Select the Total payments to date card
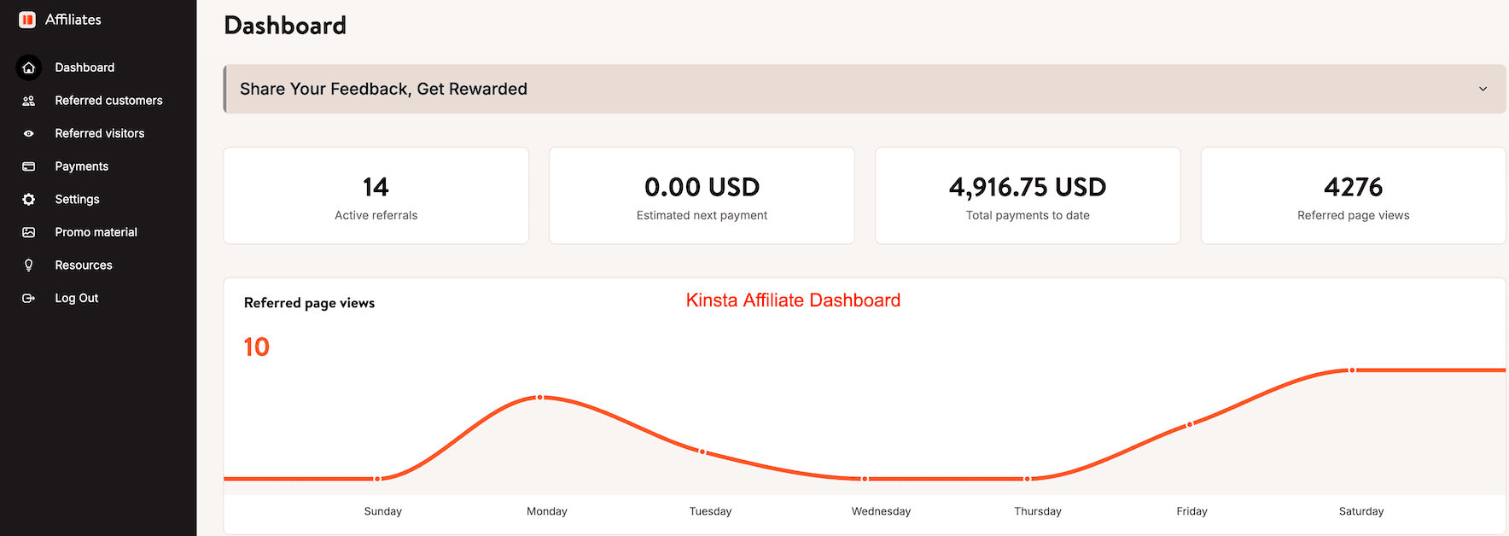The height and width of the screenshot is (536, 1509). 1027,195
